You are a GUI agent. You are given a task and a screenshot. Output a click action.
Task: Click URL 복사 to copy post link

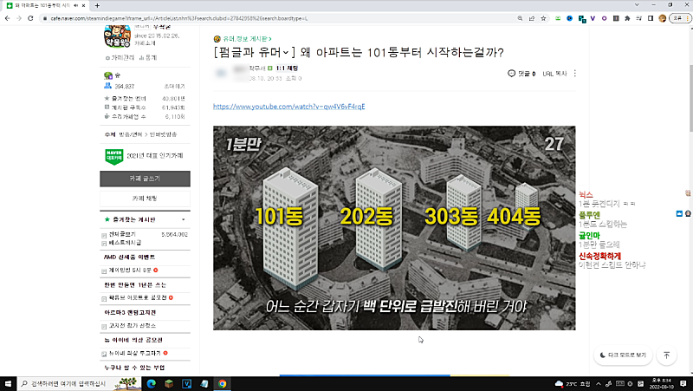pyautogui.click(x=554, y=74)
